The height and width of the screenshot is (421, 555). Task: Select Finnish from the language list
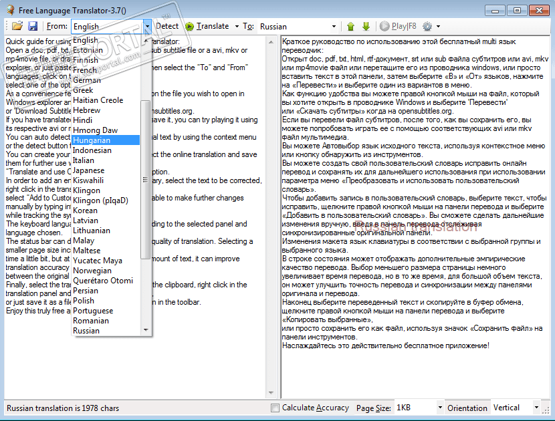click(x=106, y=60)
